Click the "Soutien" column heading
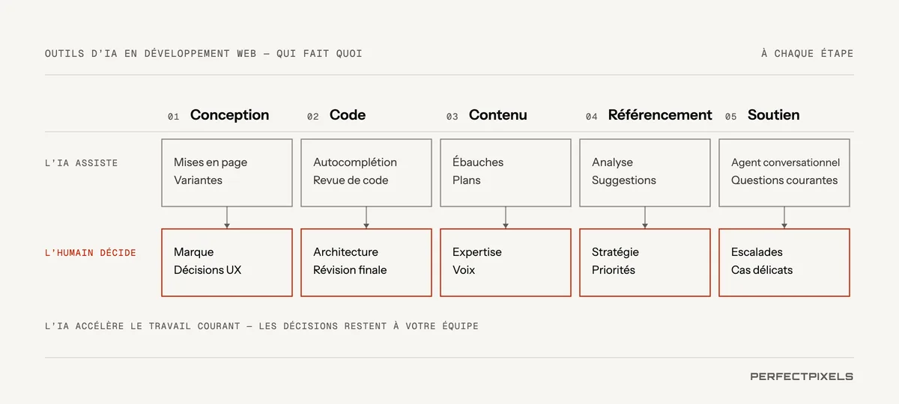 (774, 114)
